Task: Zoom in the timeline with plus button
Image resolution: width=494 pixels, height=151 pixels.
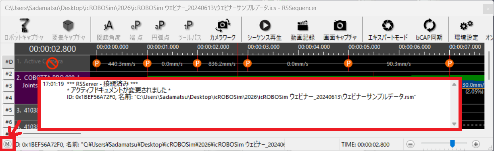Action: tap(475, 144)
